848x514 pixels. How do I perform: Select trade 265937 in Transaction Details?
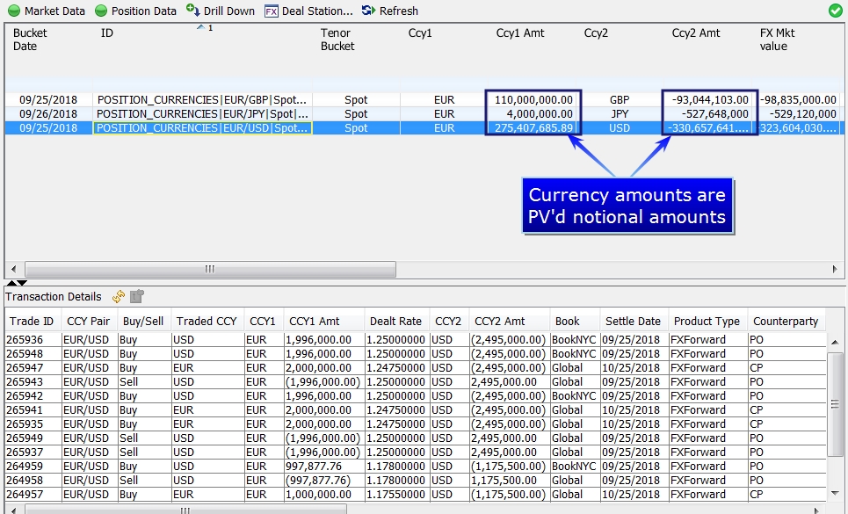click(416, 452)
